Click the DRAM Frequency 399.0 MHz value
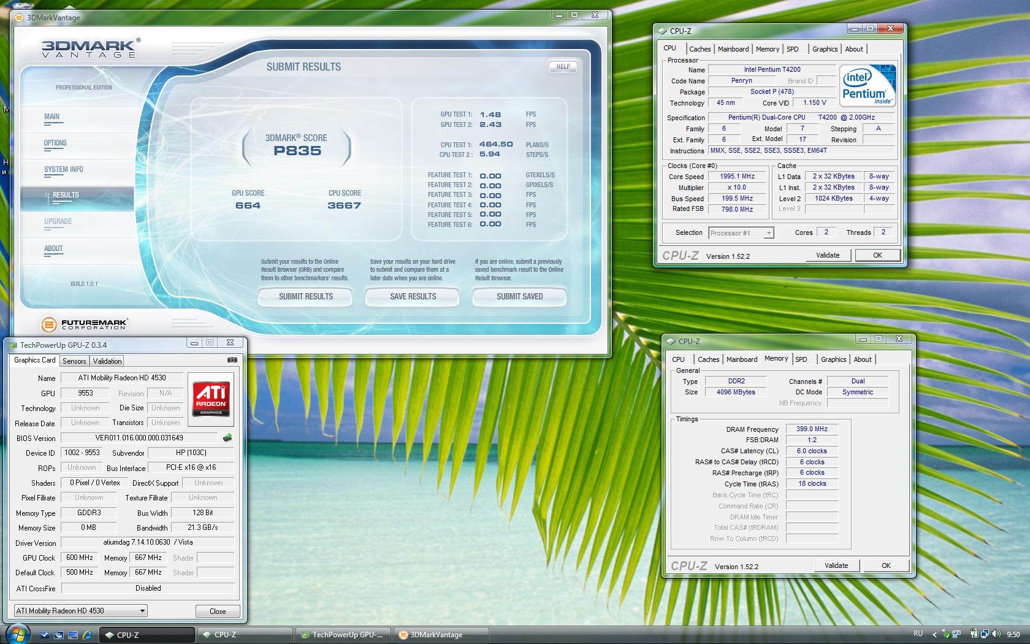 coord(812,429)
